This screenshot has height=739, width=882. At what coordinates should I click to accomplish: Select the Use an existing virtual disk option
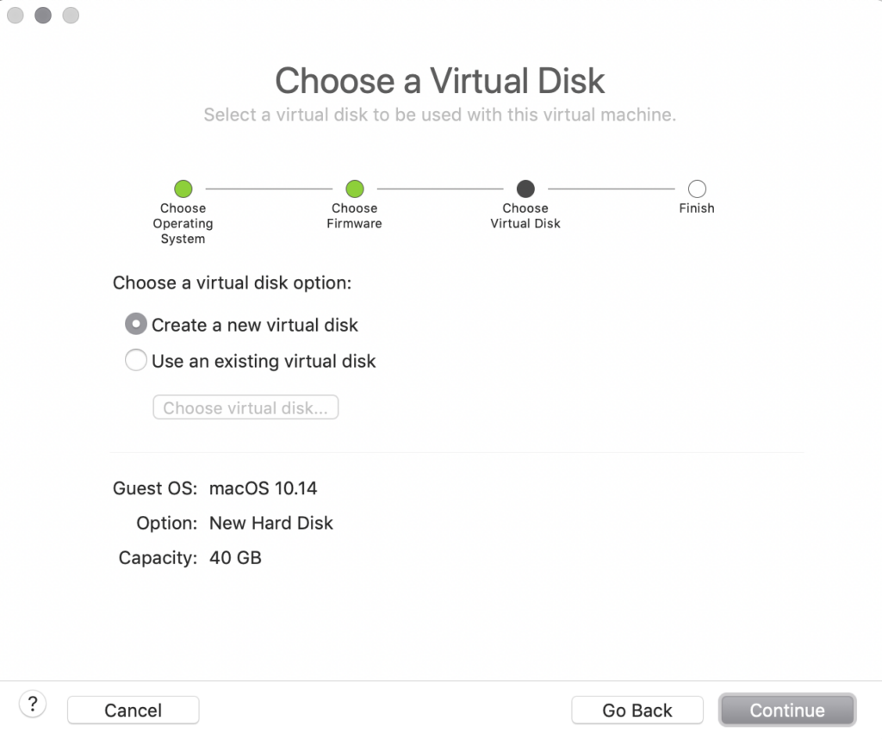pyautogui.click(x=136, y=360)
